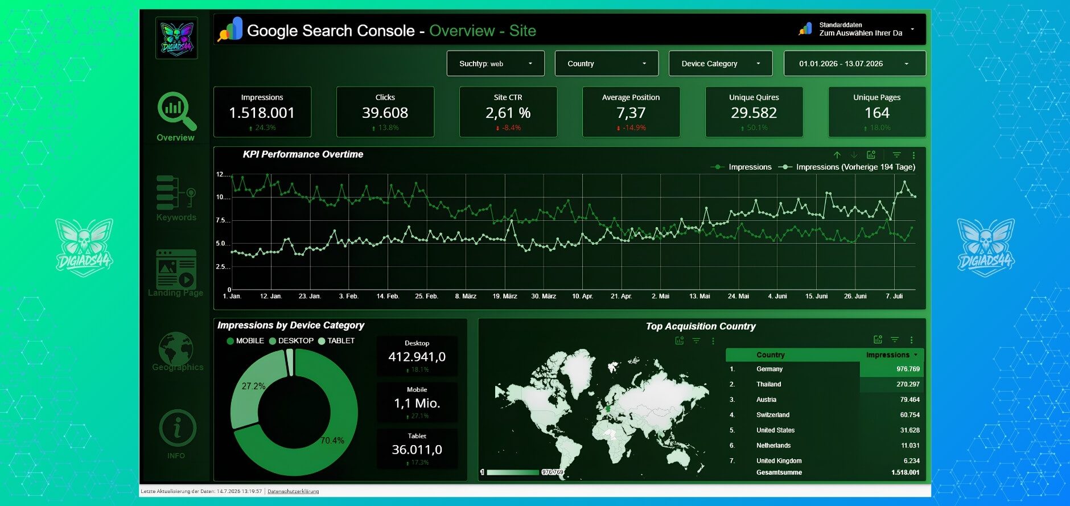The width and height of the screenshot is (1070, 506).
Task: Click the DigiAds44 butterfly logo in the sidebar
Action: 177,38
